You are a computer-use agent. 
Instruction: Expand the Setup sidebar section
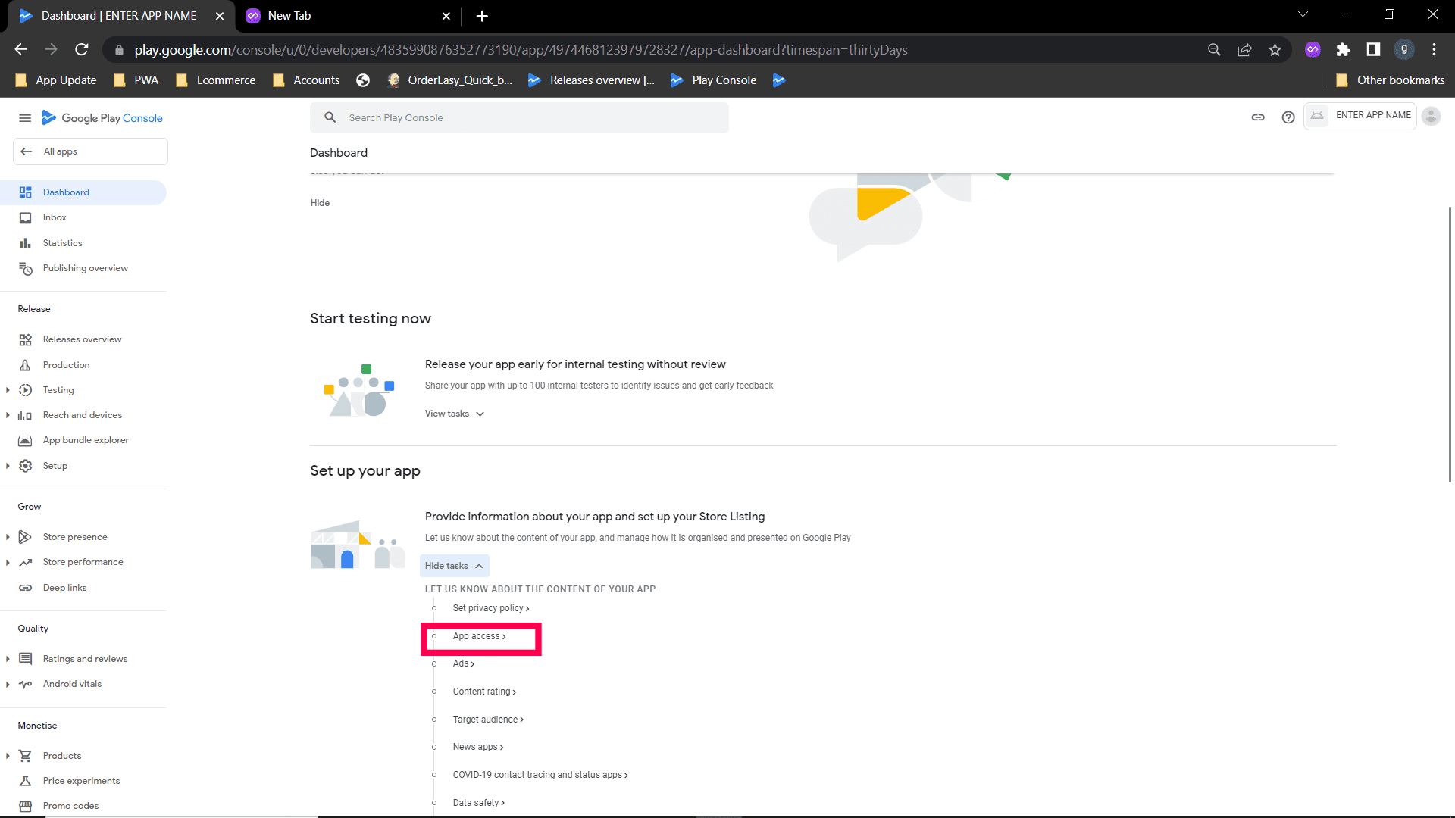coord(8,466)
